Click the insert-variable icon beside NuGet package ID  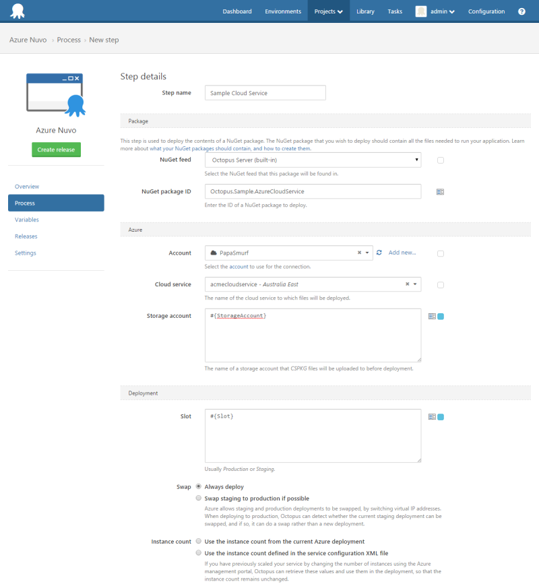coord(440,191)
